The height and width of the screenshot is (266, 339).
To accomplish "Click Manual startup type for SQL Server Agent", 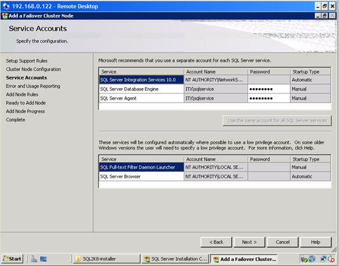I will 310,99.
